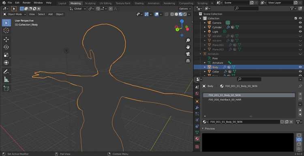Open the Render menu
304x156 pixels.
[x=27, y=3]
